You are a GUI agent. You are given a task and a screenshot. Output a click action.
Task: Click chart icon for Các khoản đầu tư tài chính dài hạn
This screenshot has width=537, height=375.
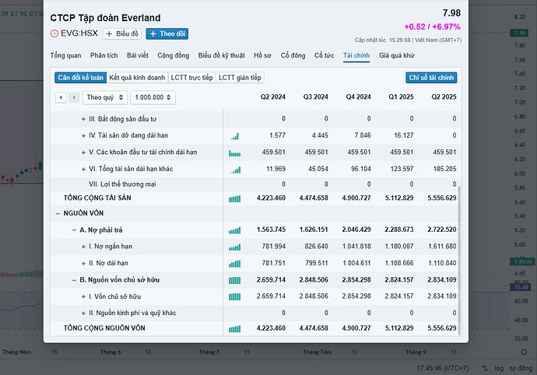pos(234,153)
